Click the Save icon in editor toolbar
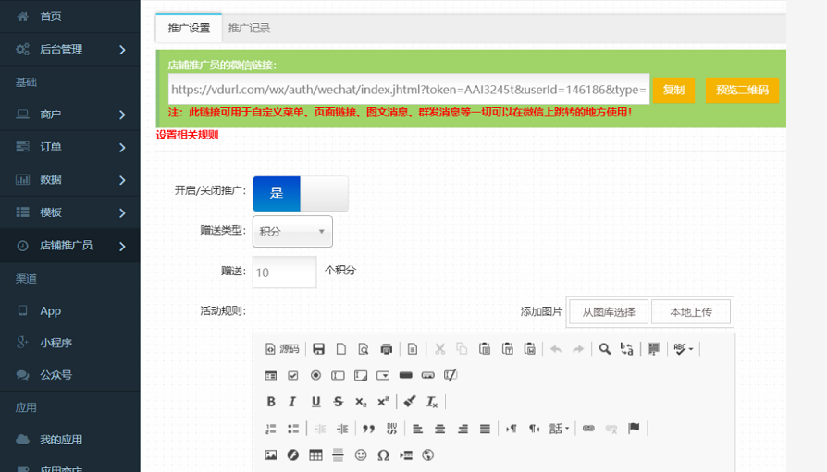Image resolution: width=827 pixels, height=472 pixels. (x=318, y=349)
